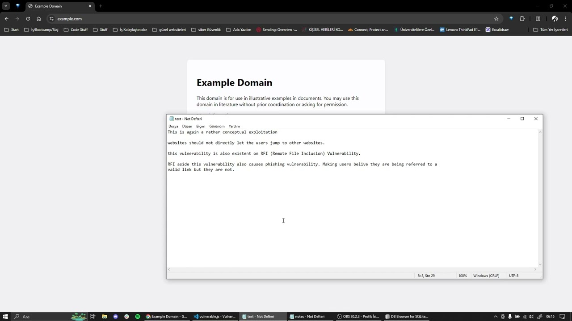Open the Stuff bookmark folder
Image resolution: width=572 pixels, height=321 pixels.
(x=100, y=30)
